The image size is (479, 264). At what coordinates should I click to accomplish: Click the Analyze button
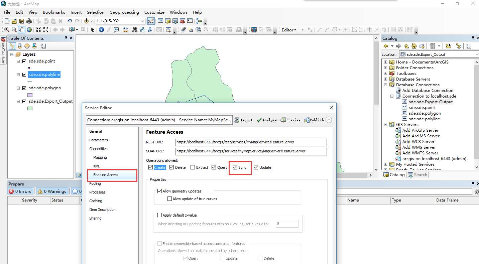[267, 120]
